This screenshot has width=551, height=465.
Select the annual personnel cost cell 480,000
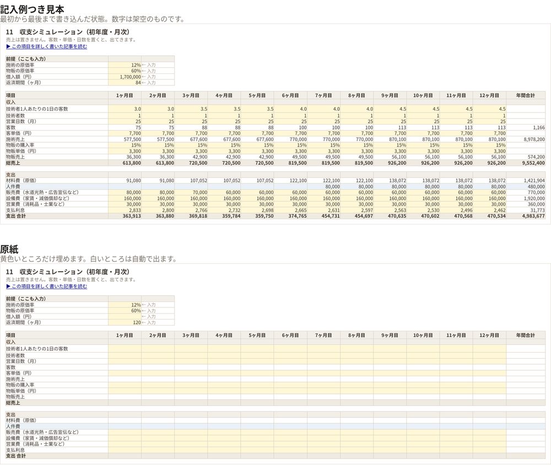[x=526, y=187]
